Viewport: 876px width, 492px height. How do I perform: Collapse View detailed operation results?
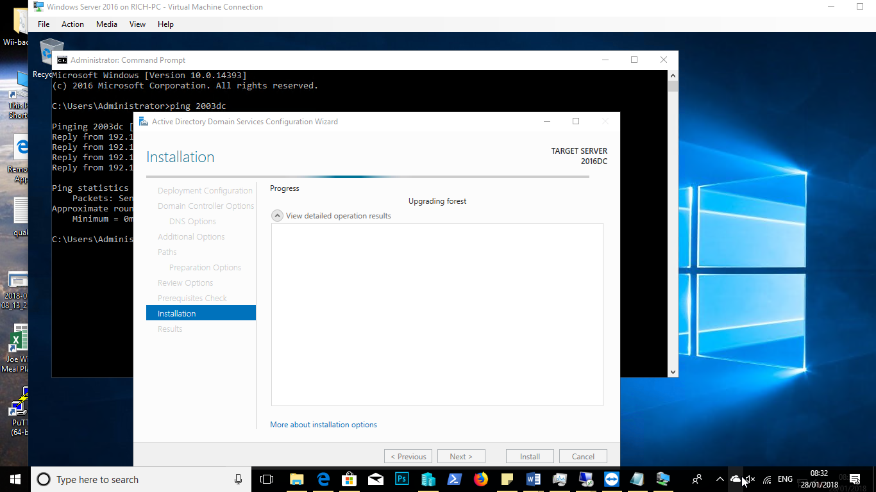click(277, 216)
